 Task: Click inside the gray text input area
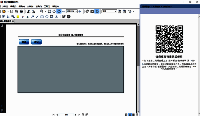click(x=71, y=69)
